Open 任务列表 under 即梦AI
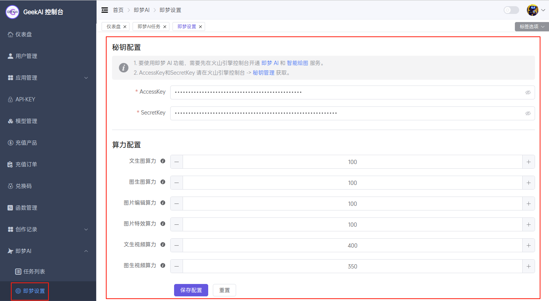The height and width of the screenshot is (301, 549). (x=48, y=272)
